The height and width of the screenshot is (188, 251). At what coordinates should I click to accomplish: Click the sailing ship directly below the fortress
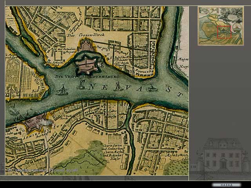tap(82, 84)
